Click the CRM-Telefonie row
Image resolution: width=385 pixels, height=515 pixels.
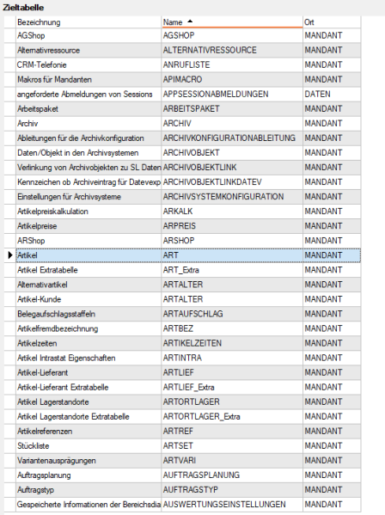pyautogui.click(x=188, y=64)
